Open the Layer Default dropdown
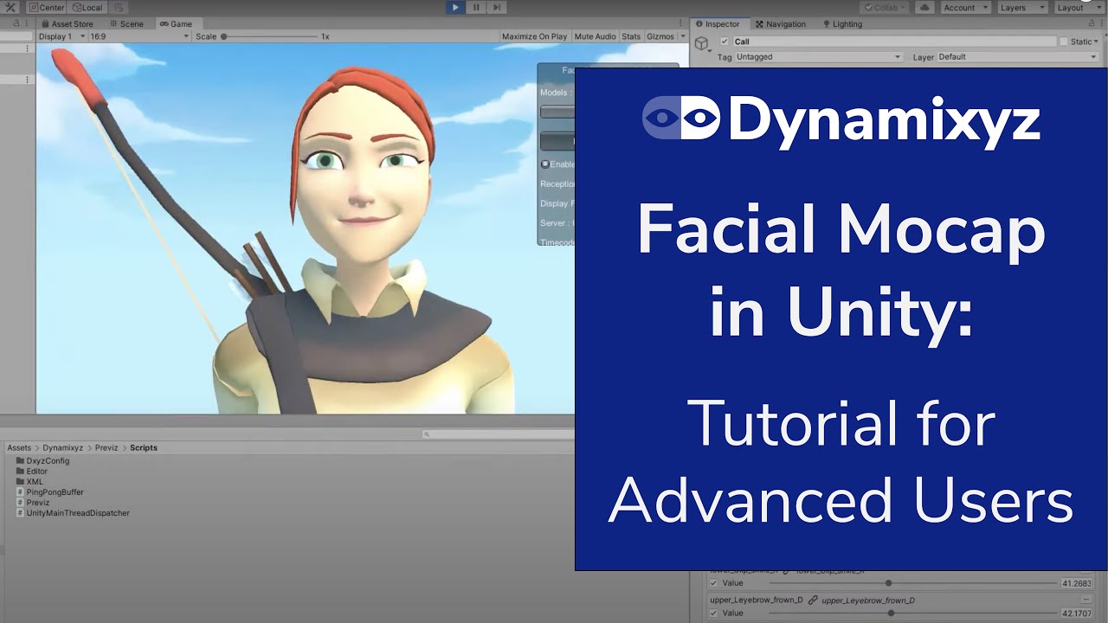This screenshot has height=623, width=1108. pyautogui.click(x=1018, y=57)
